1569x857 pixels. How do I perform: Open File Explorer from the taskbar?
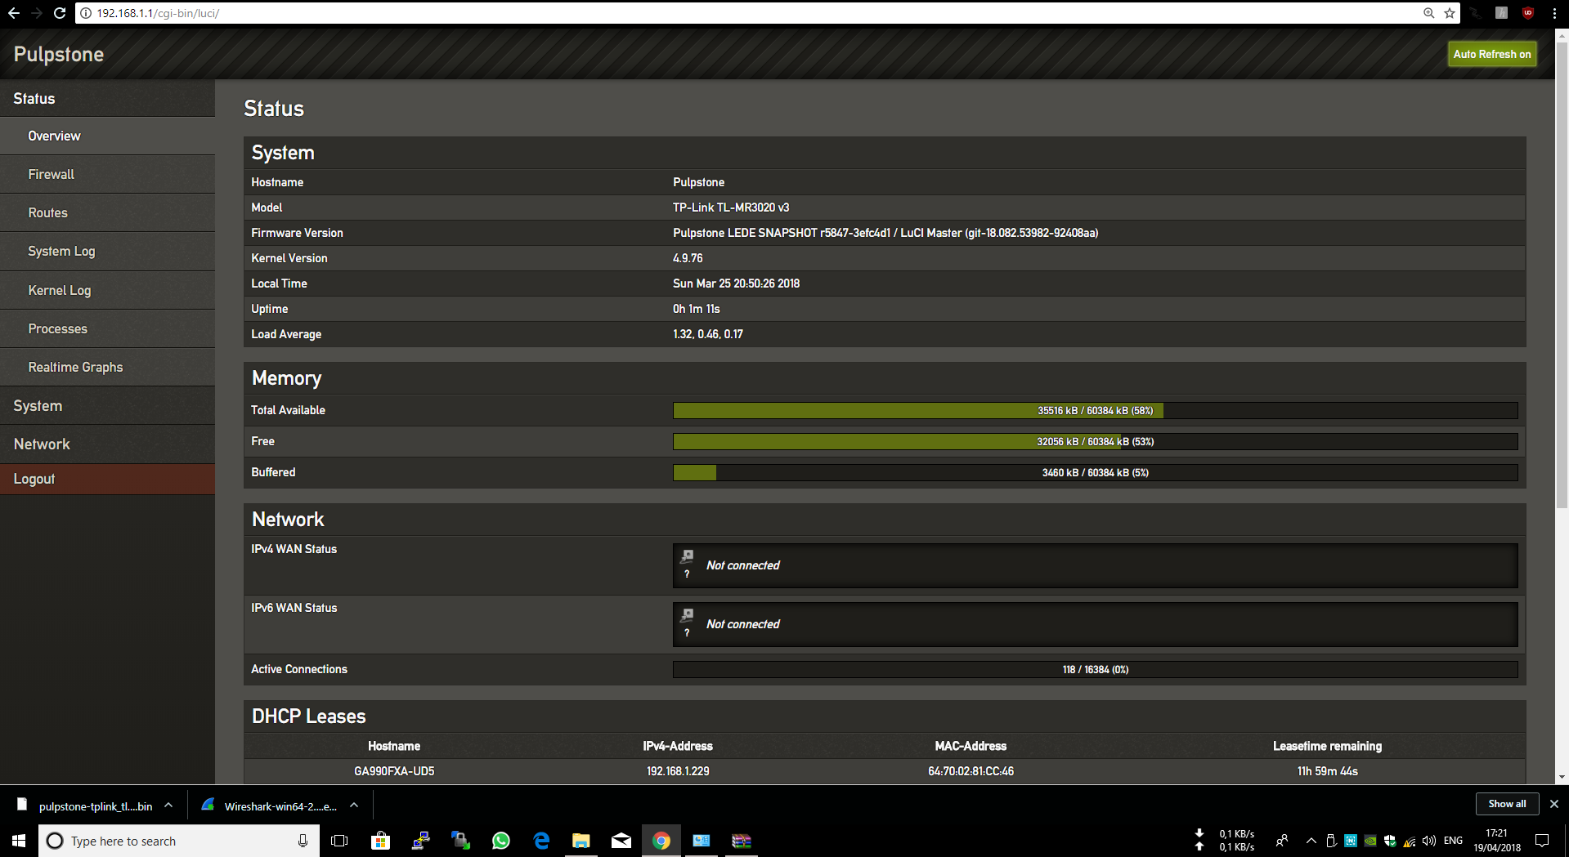tap(581, 841)
